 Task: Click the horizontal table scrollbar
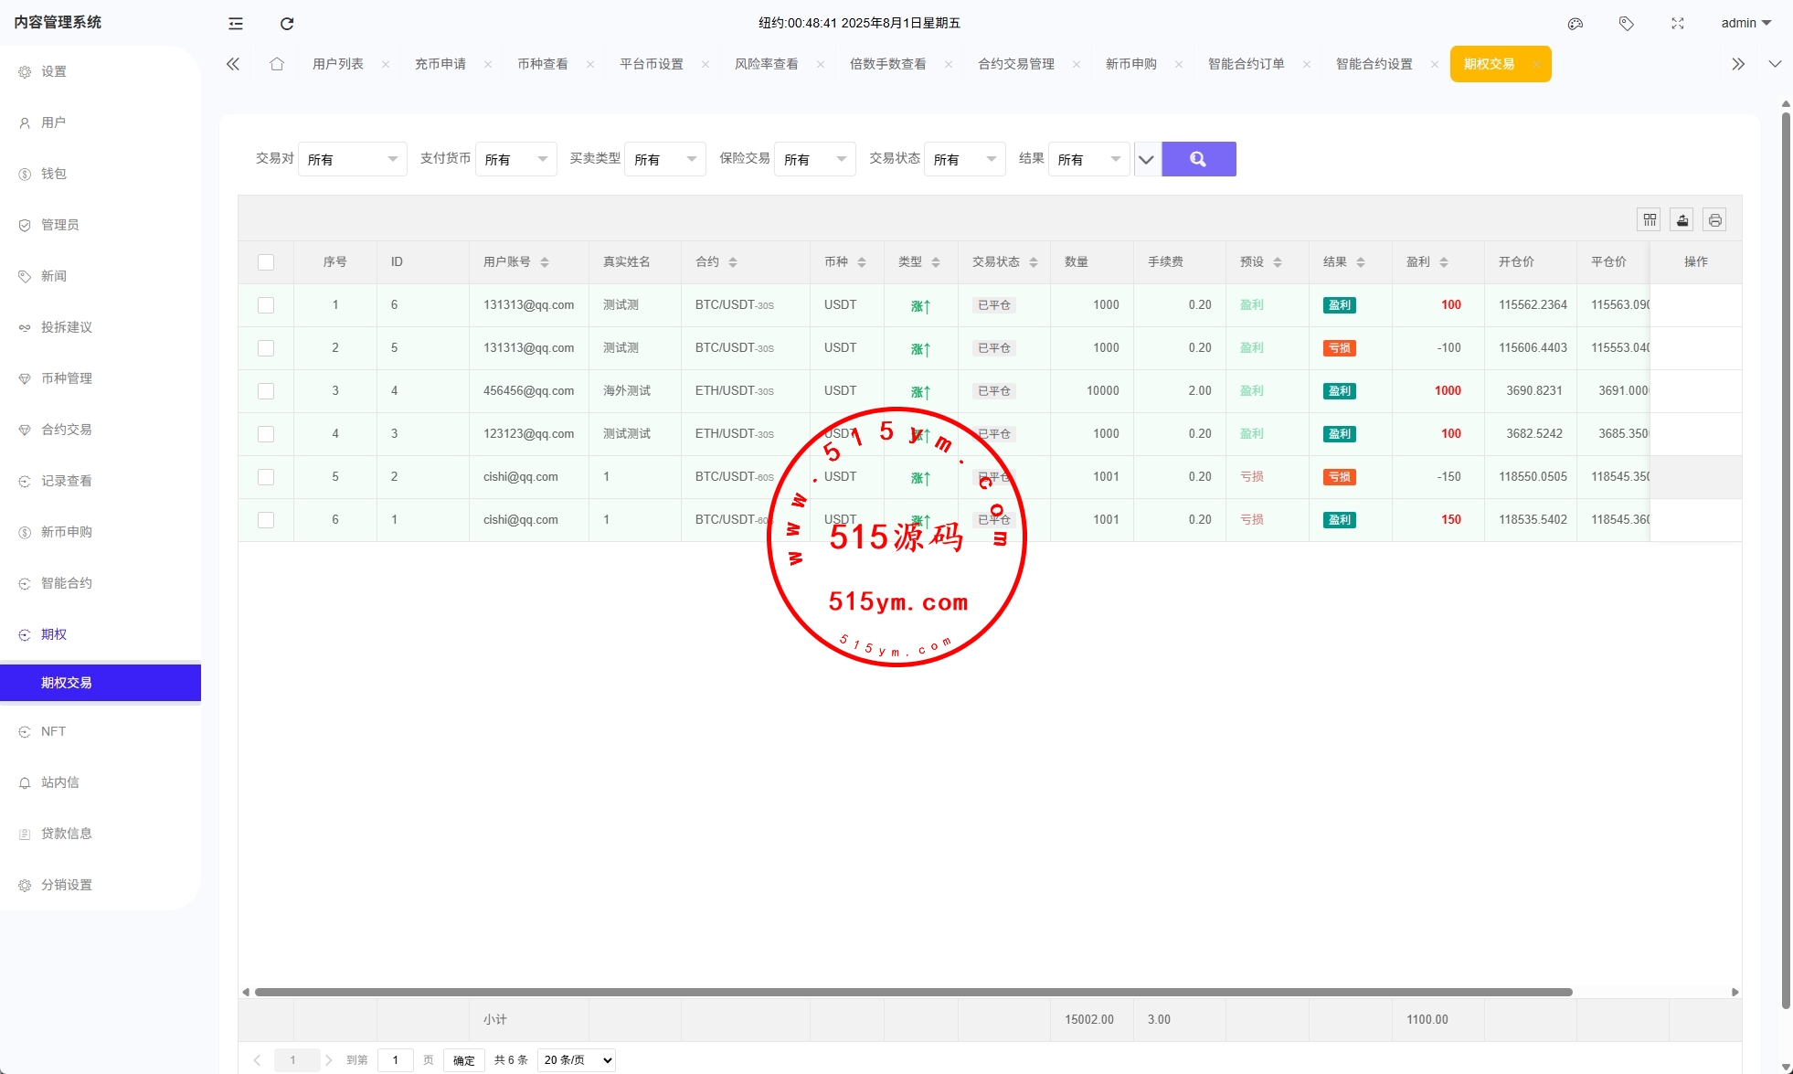914,992
